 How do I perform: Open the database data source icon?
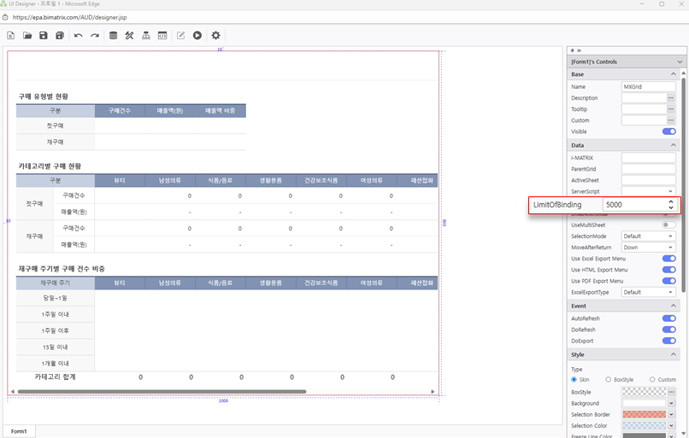[114, 36]
